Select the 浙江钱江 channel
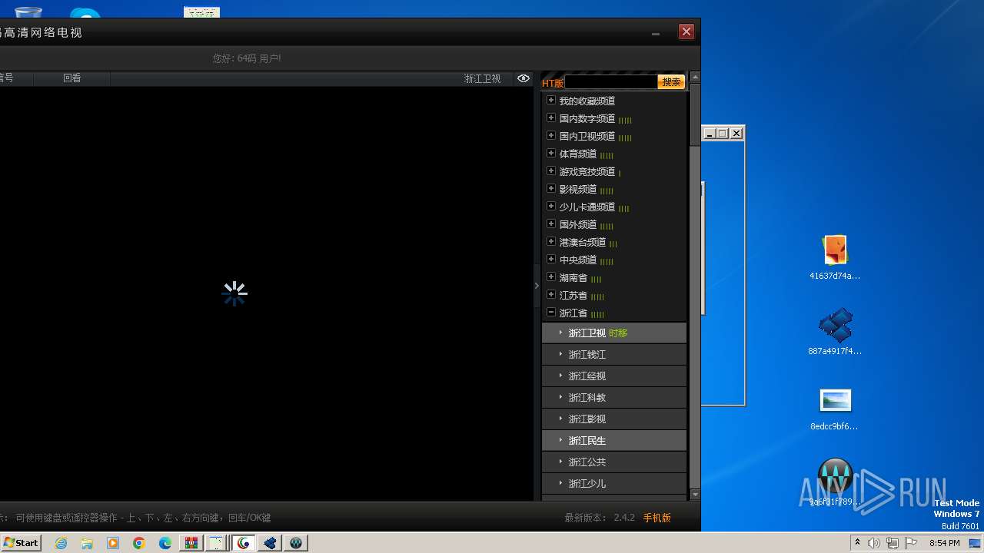 (x=613, y=354)
